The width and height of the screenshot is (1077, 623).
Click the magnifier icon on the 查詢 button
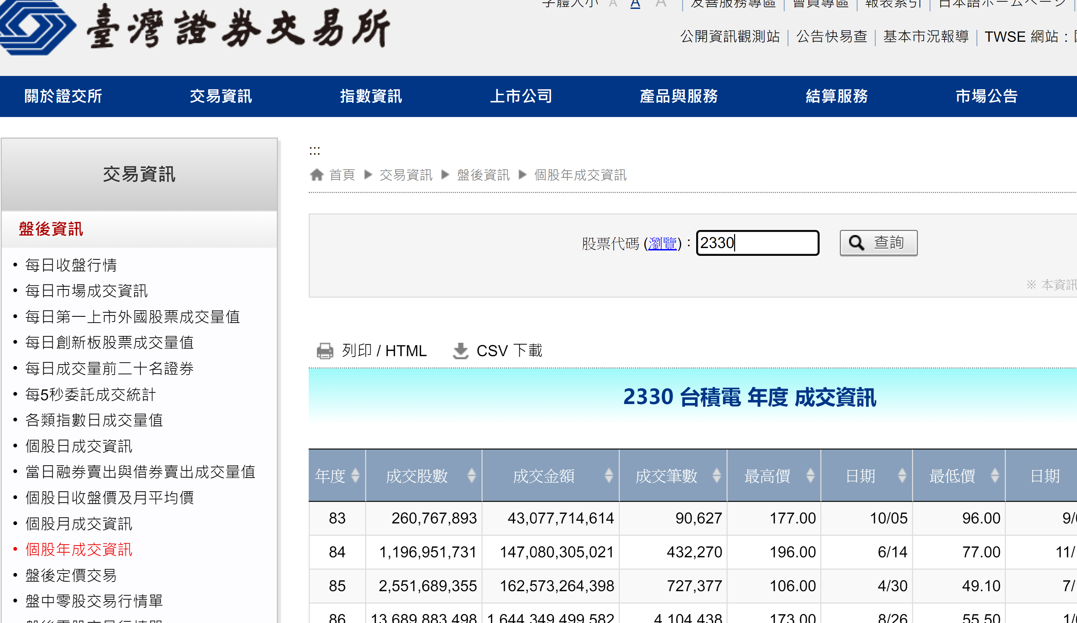tap(856, 243)
